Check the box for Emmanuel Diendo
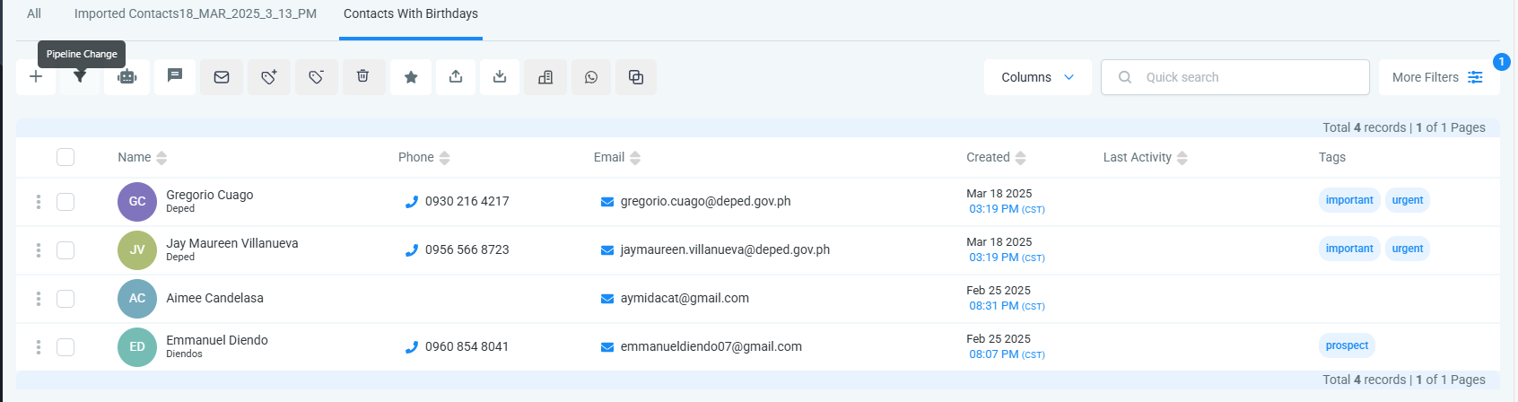This screenshot has height=402, width=1518. tap(65, 347)
